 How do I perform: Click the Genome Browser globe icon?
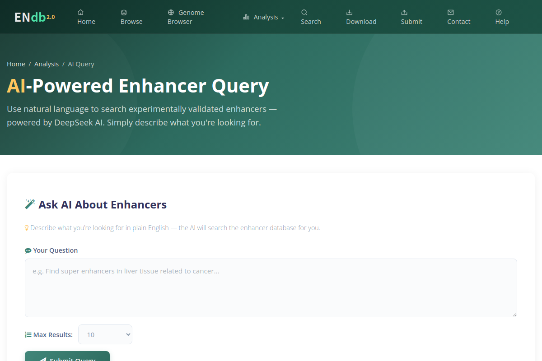point(171,13)
